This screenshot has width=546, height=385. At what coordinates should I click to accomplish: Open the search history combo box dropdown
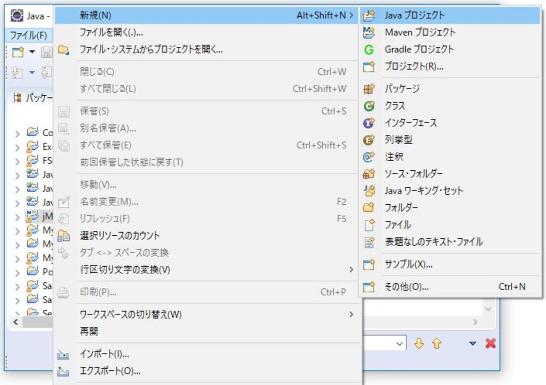[400, 343]
